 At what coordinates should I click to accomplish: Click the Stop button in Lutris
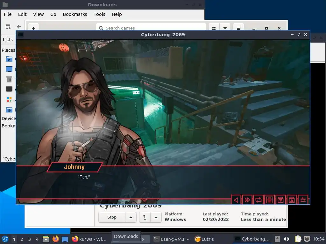112,217
